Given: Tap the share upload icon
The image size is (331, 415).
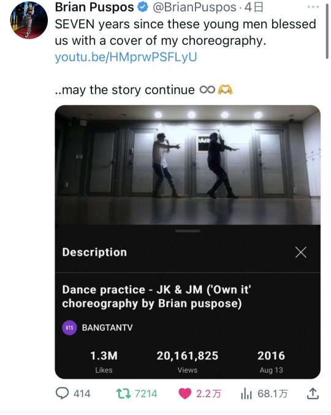Looking at the screenshot, I should click(x=313, y=394).
